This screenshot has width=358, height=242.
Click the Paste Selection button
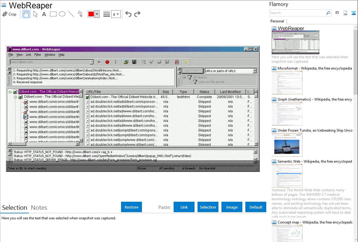coord(208,207)
